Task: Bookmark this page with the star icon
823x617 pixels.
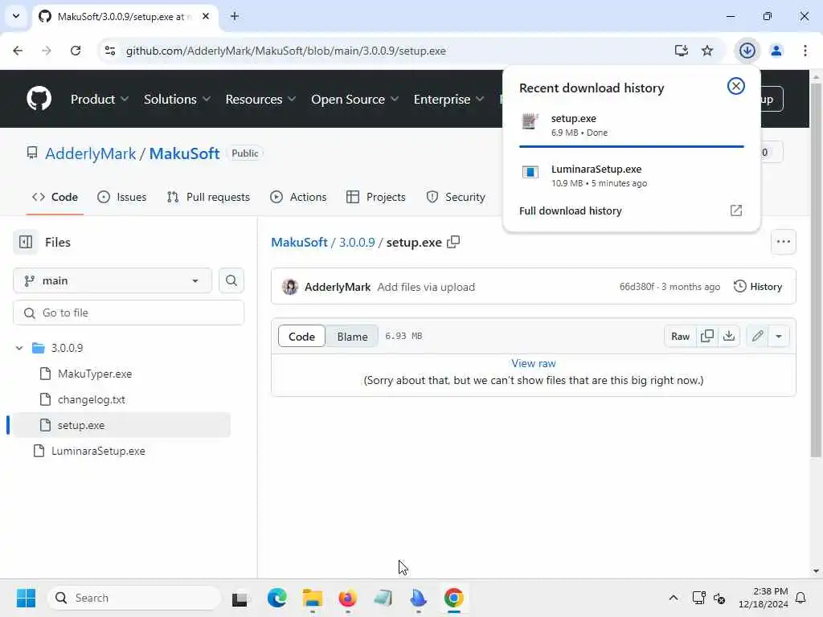Action: [x=707, y=51]
